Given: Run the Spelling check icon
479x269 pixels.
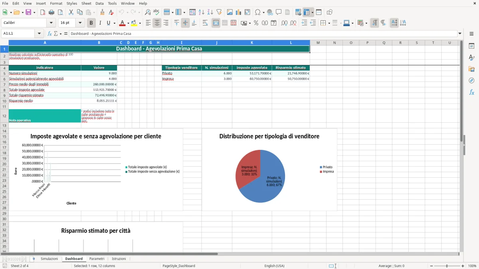Looking at the screenshot, I should 156,12.
